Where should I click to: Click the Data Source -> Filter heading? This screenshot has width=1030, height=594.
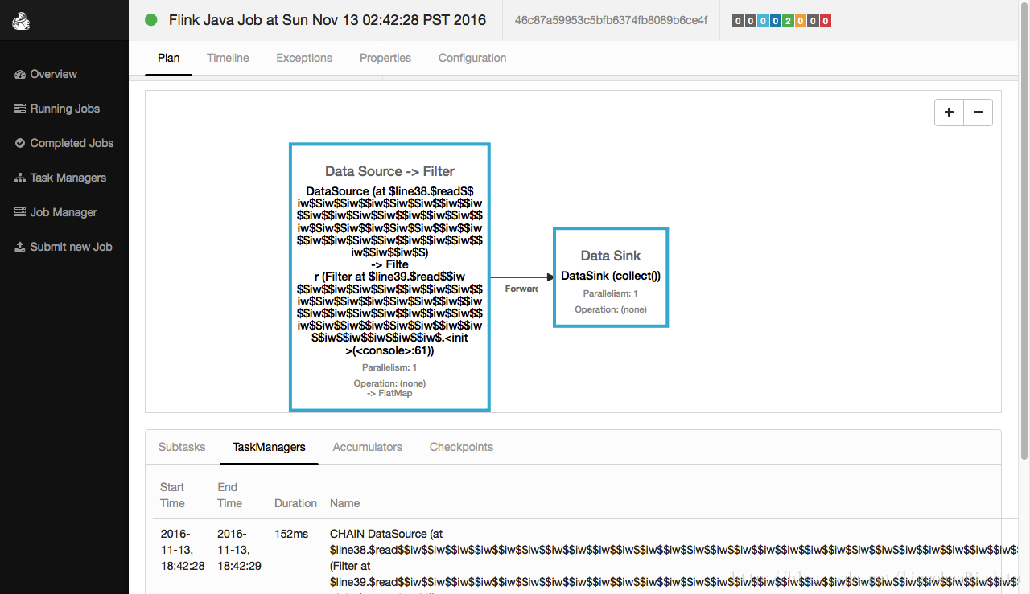click(x=389, y=171)
